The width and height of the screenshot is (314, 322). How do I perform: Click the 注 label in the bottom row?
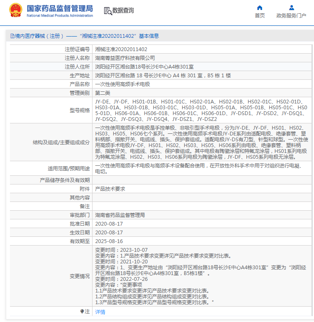pos(87,312)
